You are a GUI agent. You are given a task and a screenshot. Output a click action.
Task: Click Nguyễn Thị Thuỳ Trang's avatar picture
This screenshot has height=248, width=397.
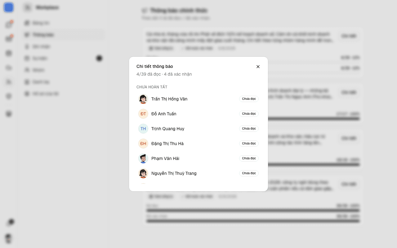[143, 173]
